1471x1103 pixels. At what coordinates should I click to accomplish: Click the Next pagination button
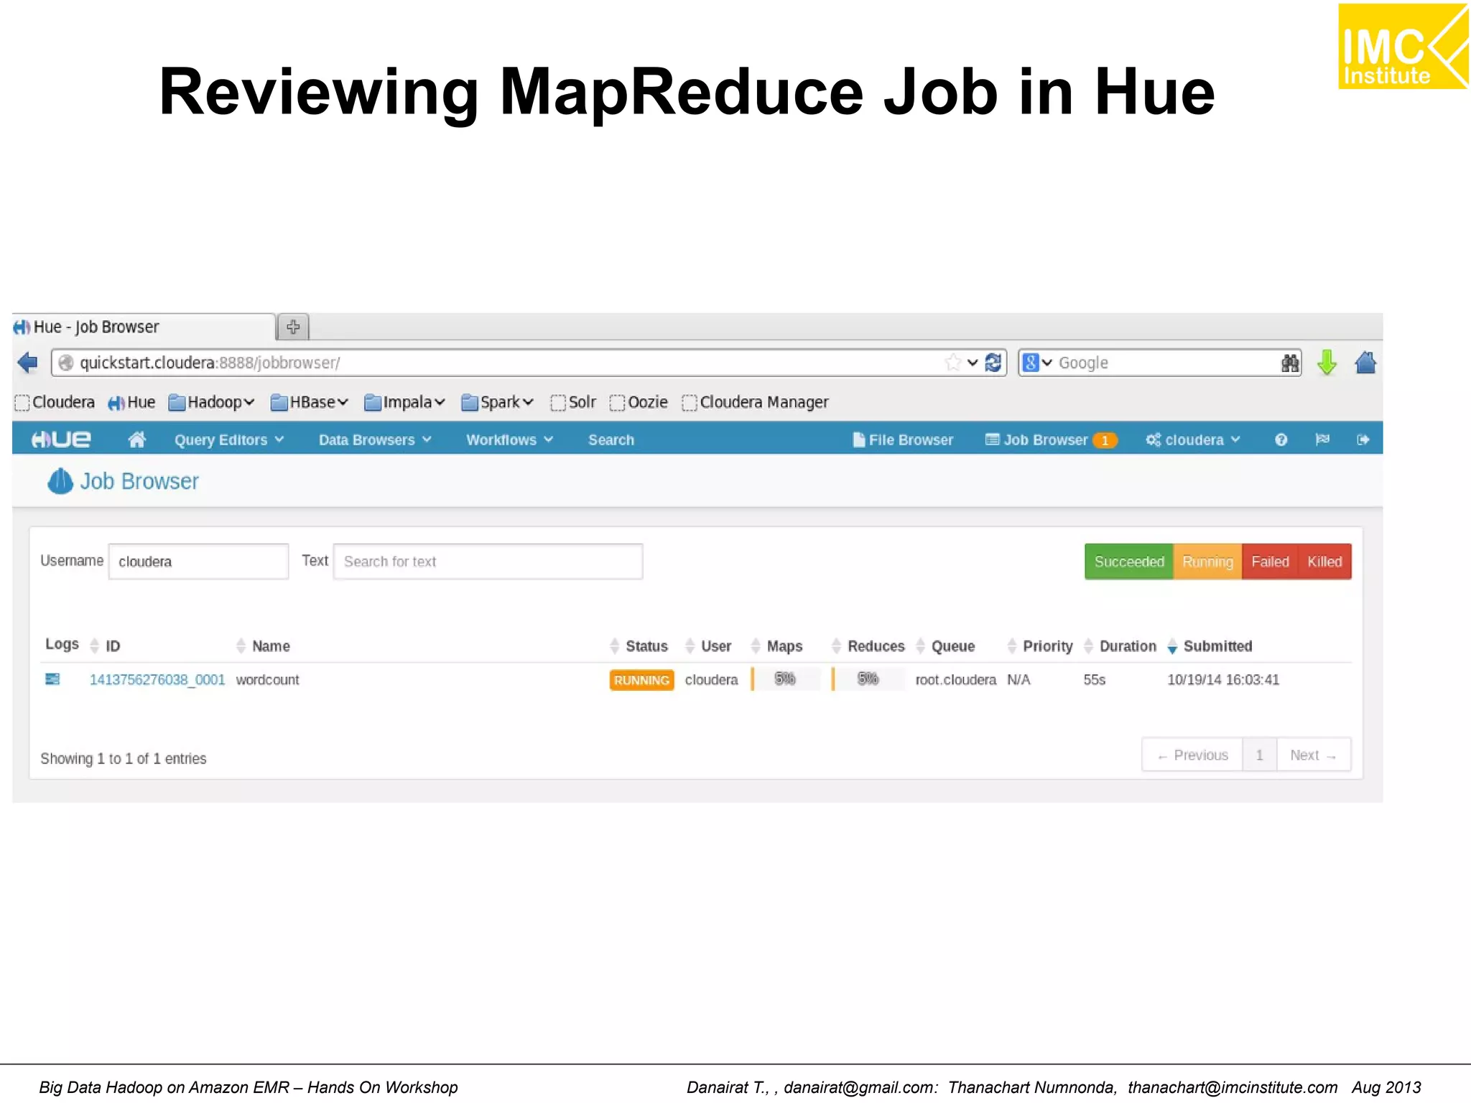point(1314,755)
